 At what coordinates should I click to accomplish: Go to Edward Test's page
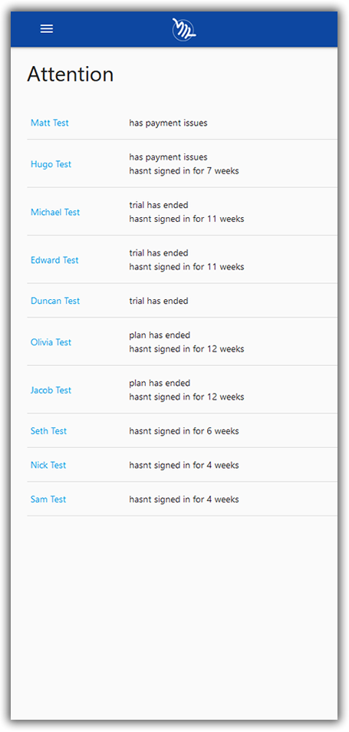[x=54, y=260]
